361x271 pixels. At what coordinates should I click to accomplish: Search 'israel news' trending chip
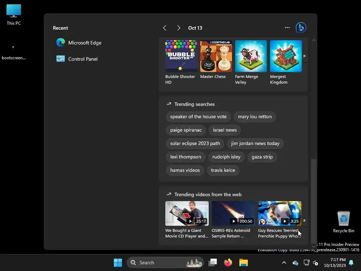click(x=225, y=130)
